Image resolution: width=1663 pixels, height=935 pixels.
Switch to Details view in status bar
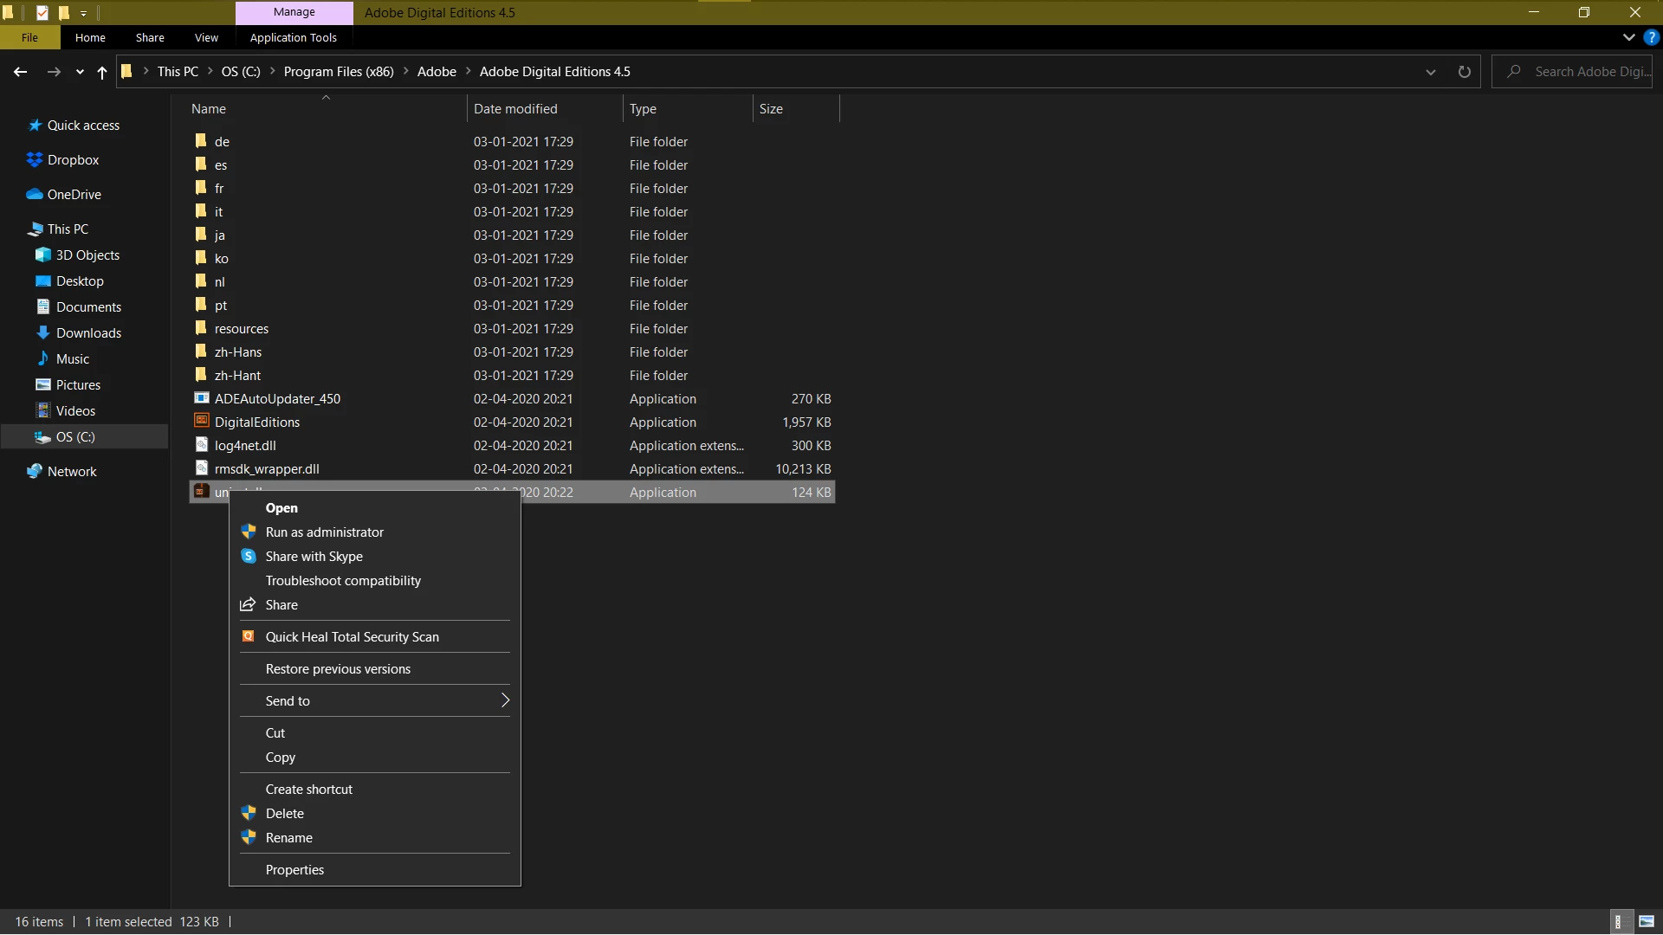(x=1618, y=922)
